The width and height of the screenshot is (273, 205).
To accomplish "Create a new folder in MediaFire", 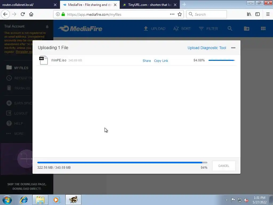I will click(247, 29).
